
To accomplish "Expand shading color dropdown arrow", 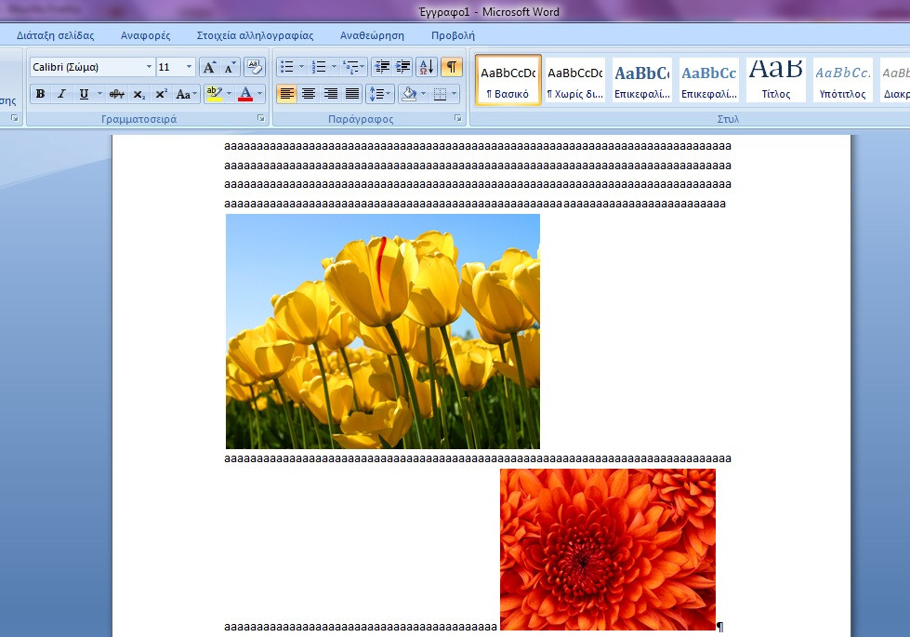I will pyautogui.click(x=424, y=94).
